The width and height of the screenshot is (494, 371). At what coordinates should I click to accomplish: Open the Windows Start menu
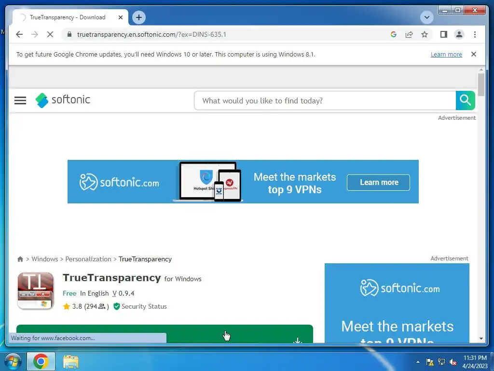point(13,361)
